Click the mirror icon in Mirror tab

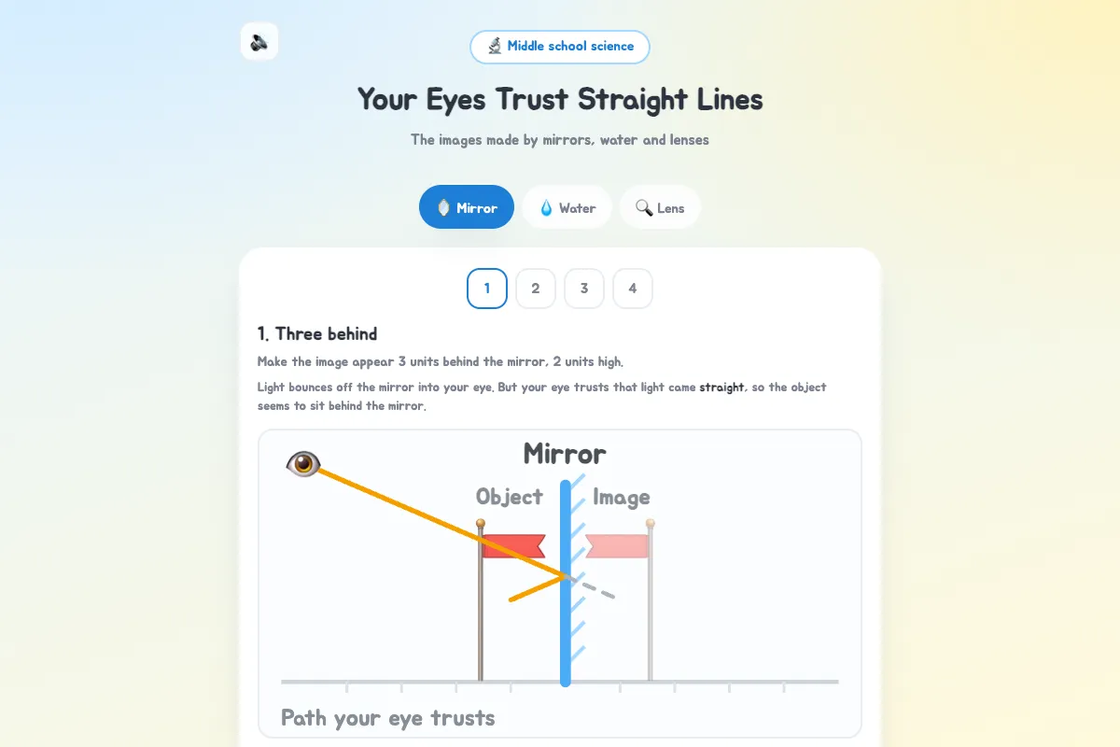pos(444,207)
